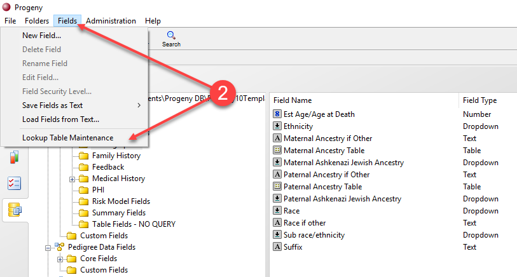Click table icon beside Paternal Ancestry Table

277,186
